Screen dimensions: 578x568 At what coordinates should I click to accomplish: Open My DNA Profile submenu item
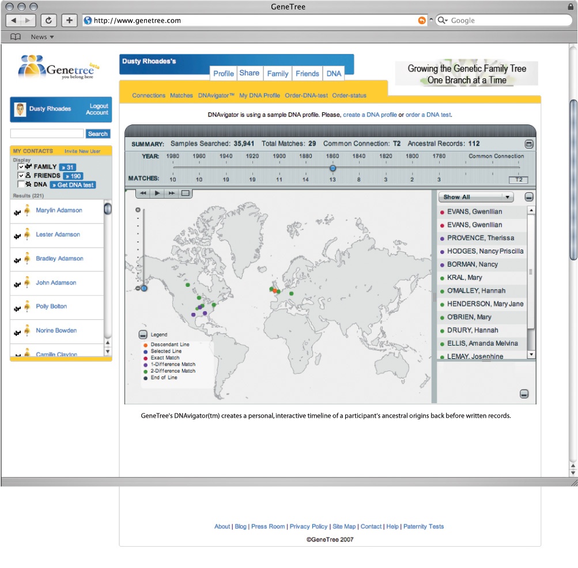click(x=259, y=96)
